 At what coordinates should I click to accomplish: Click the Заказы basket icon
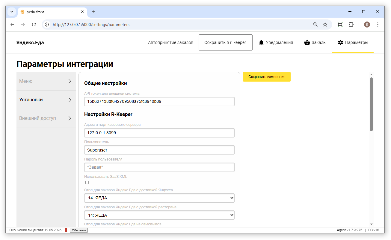307,42
